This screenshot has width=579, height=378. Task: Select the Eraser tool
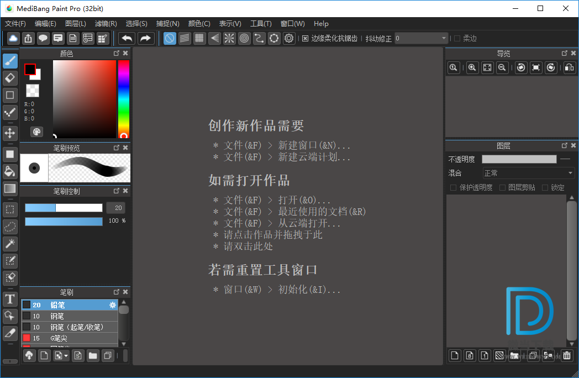[10, 78]
